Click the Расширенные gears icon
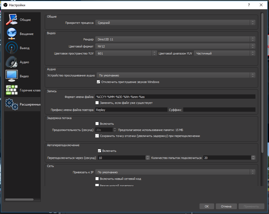 pos(12,104)
